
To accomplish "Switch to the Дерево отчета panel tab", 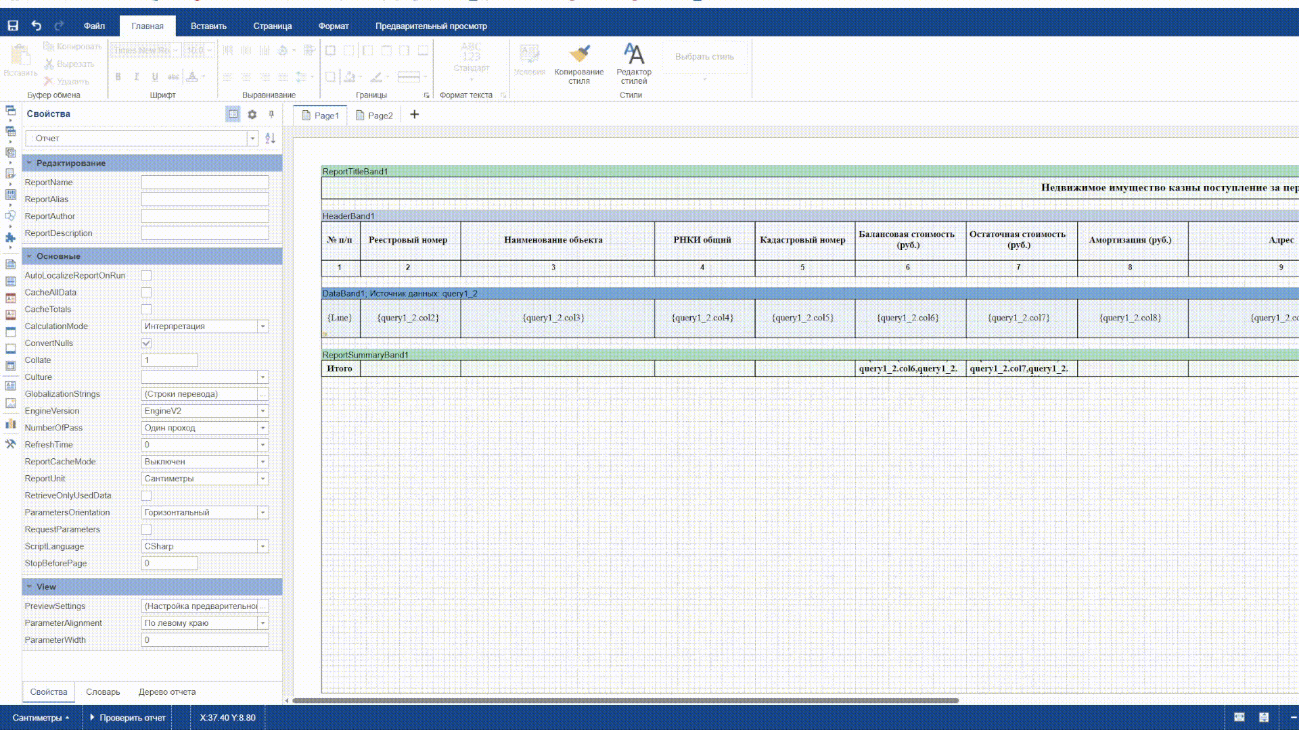I will (x=167, y=691).
